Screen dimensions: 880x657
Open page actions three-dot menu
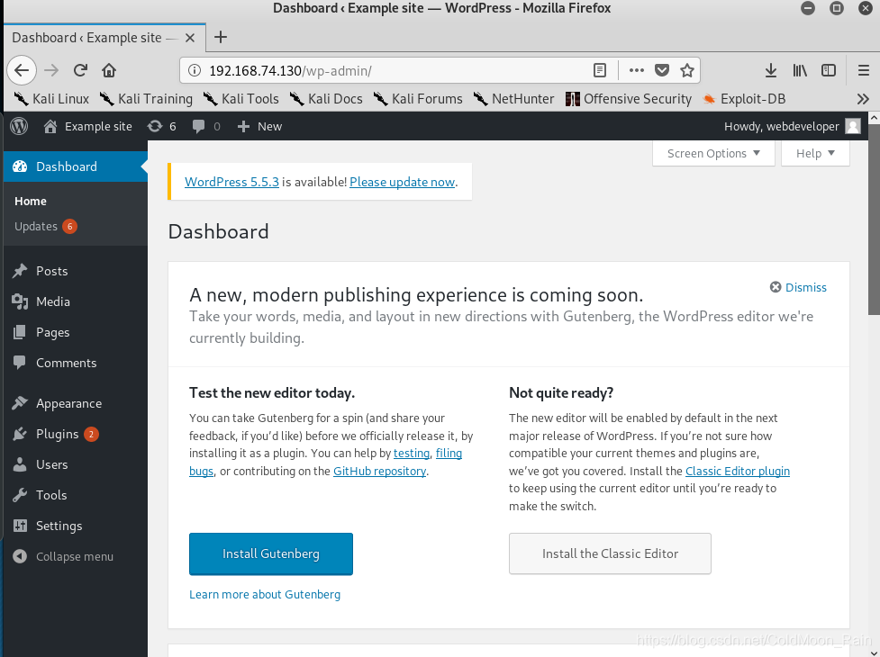coord(637,70)
